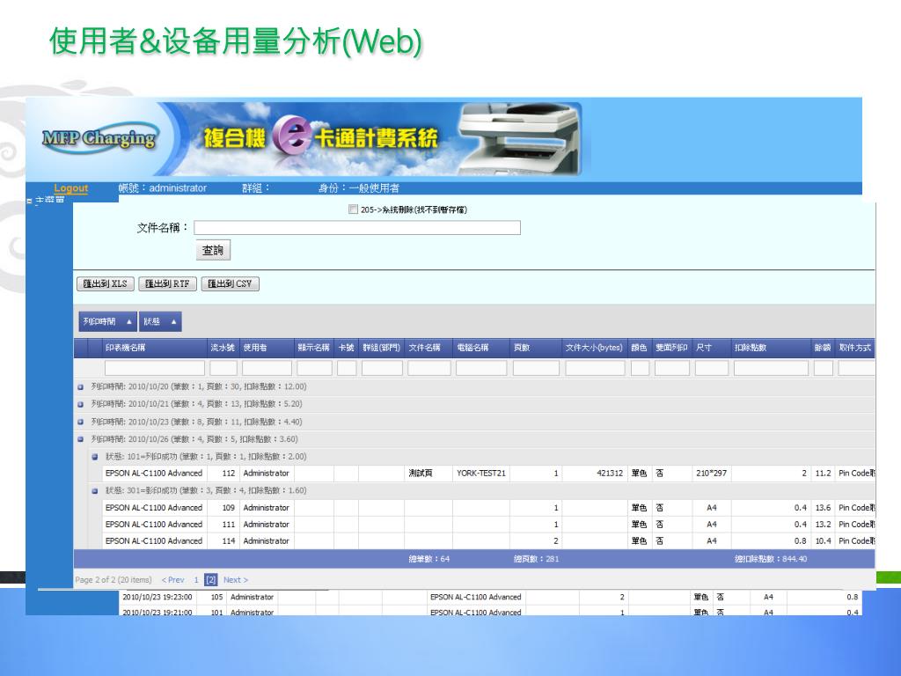The image size is (901, 676).
Task: Click the 測試頁 document name cell
Action: [429, 474]
